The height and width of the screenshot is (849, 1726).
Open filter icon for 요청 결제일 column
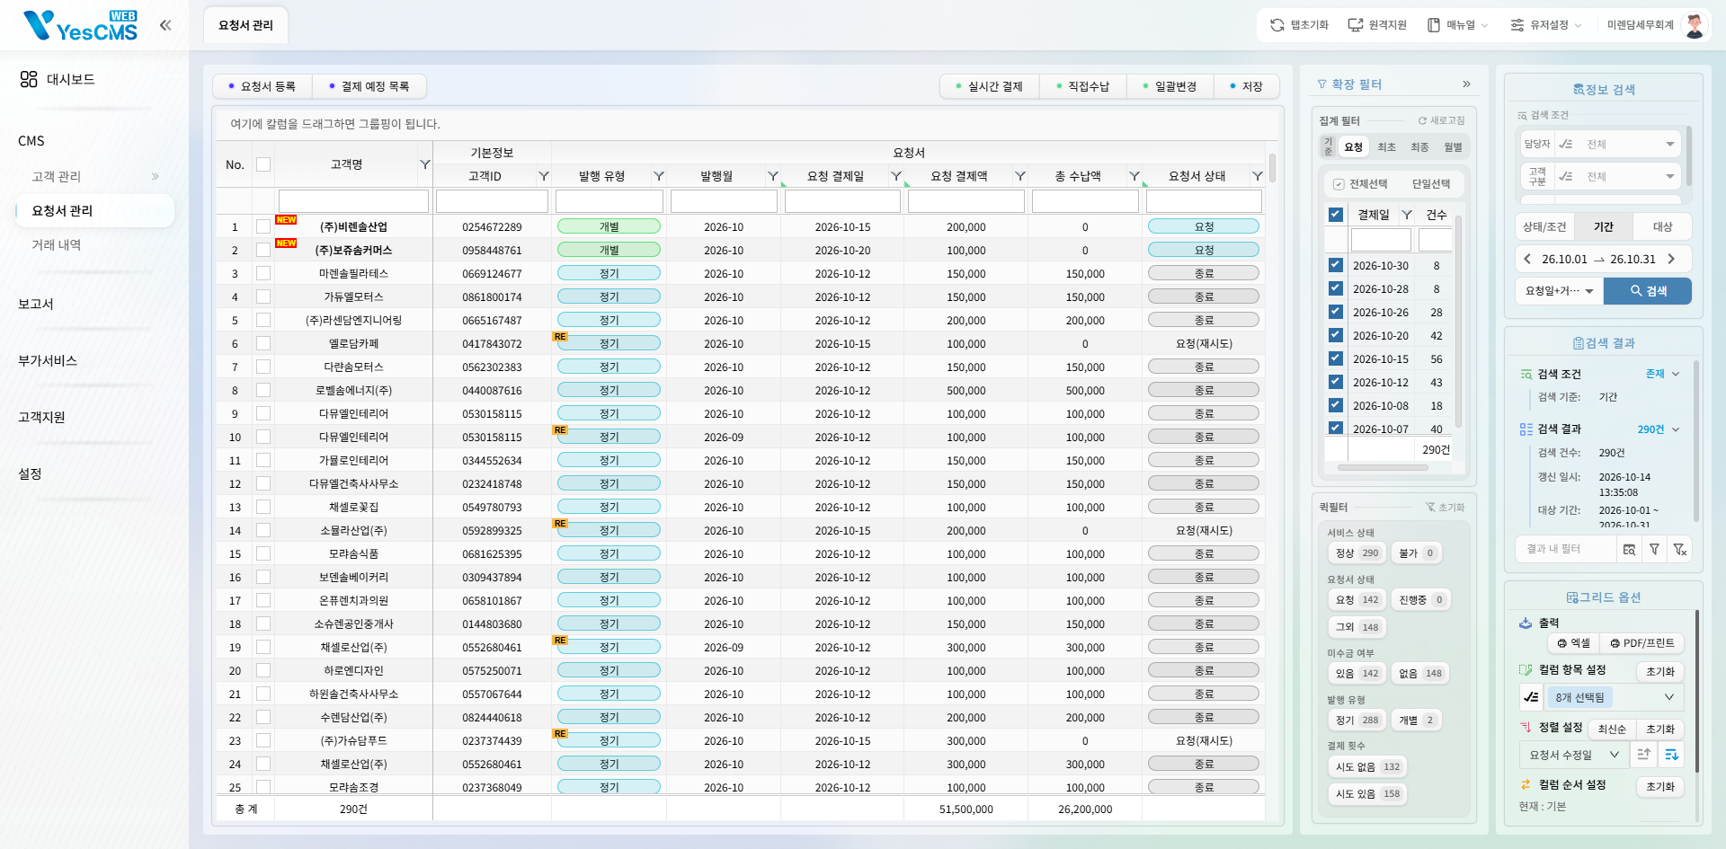[x=895, y=176]
